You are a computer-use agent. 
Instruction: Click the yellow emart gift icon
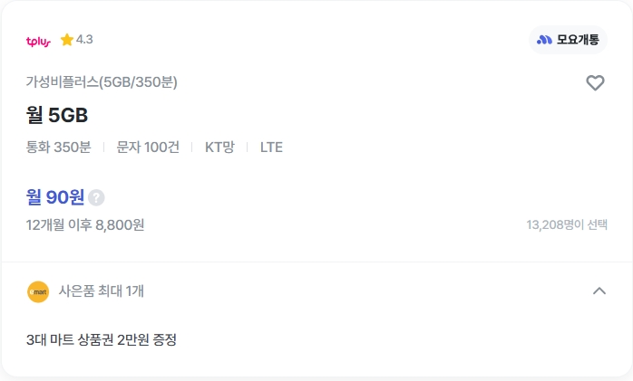(38, 291)
